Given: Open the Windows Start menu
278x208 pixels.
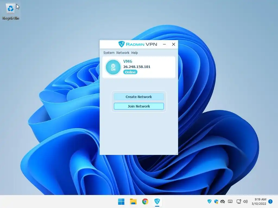Looking at the screenshot, I should pos(121,201).
